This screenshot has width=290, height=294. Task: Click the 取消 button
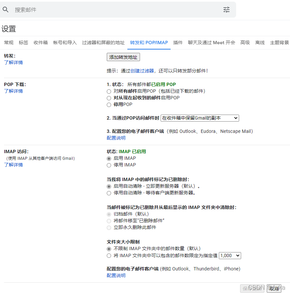click(274, 288)
